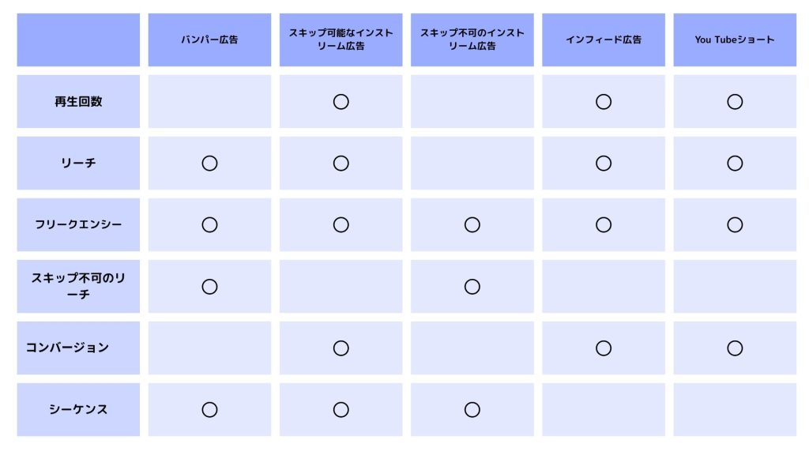
Task: Click the フリークエンシー row label
Action: tap(78, 224)
